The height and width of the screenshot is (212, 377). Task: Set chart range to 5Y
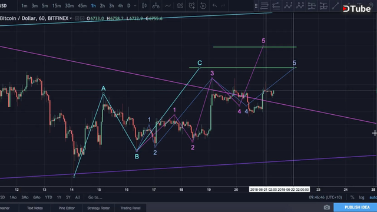[x=68, y=197]
